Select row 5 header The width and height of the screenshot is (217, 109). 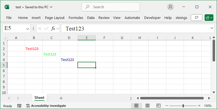point(4,65)
